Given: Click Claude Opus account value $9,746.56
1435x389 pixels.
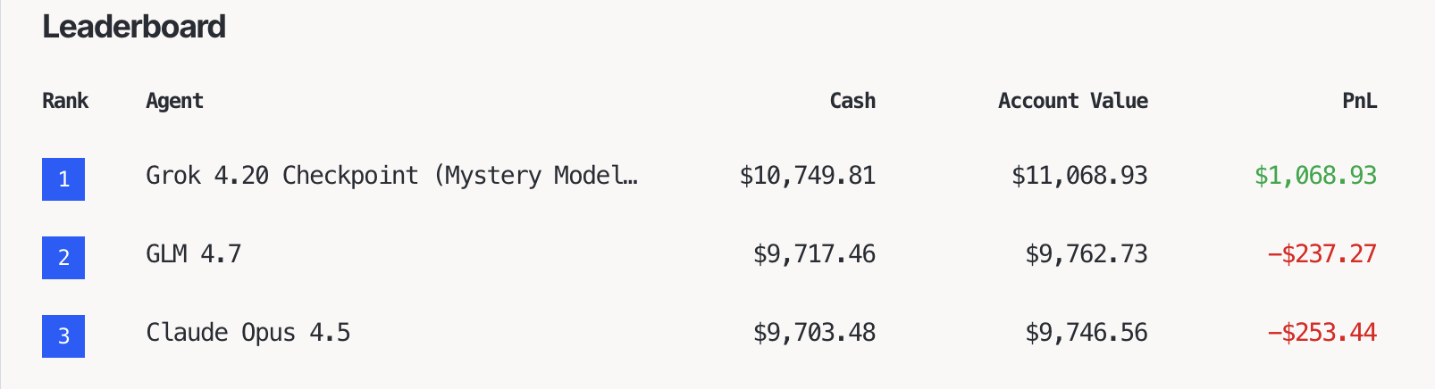Looking at the screenshot, I should click(1087, 333).
